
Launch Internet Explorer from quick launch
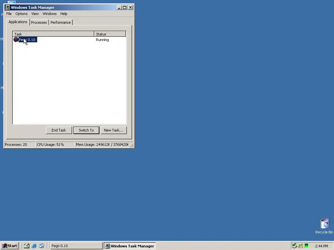34,246
